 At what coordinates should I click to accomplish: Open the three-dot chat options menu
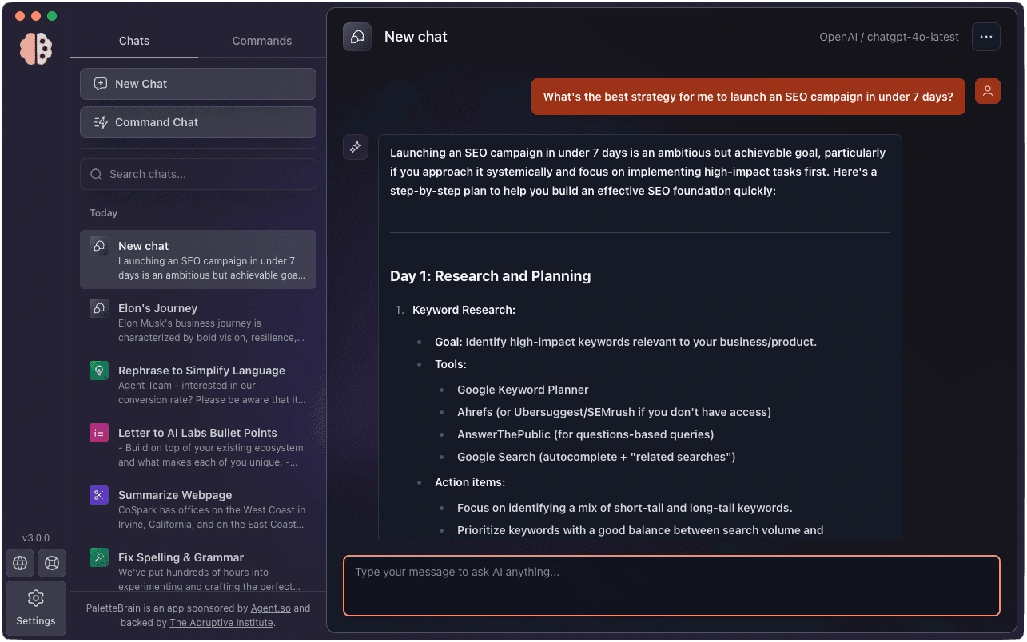986,37
